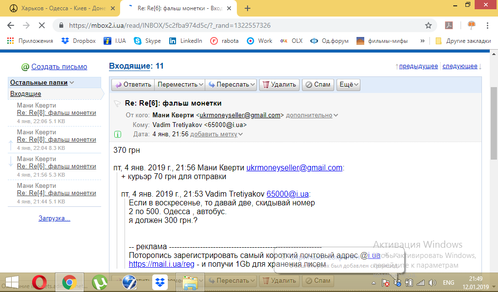Viewport: 498px width, 292px height.
Task: Open the Переместить dropdown
Action: tap(180, 85)
